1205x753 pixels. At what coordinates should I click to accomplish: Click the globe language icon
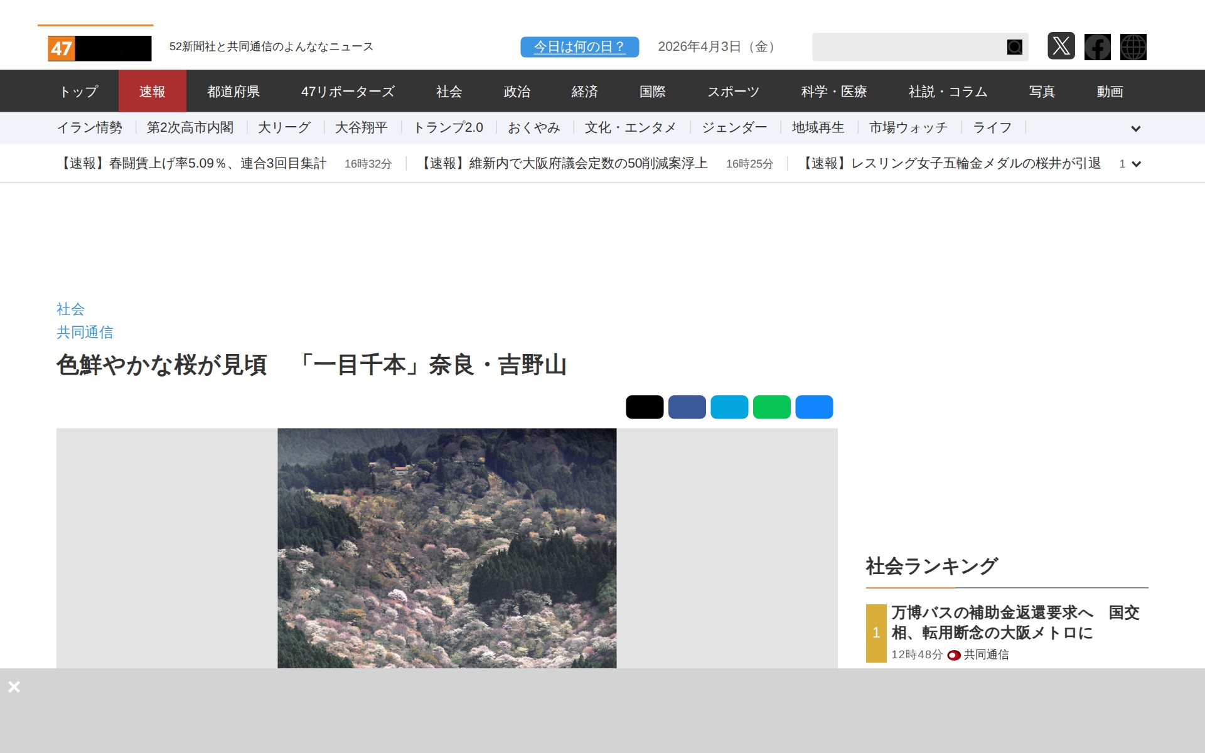1133,46
